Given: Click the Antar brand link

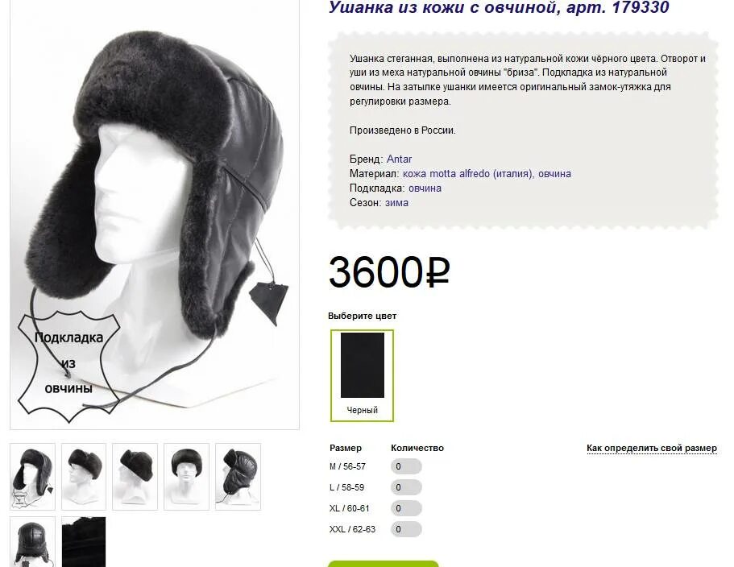Looking at the screenshot, I should [399, 159].
